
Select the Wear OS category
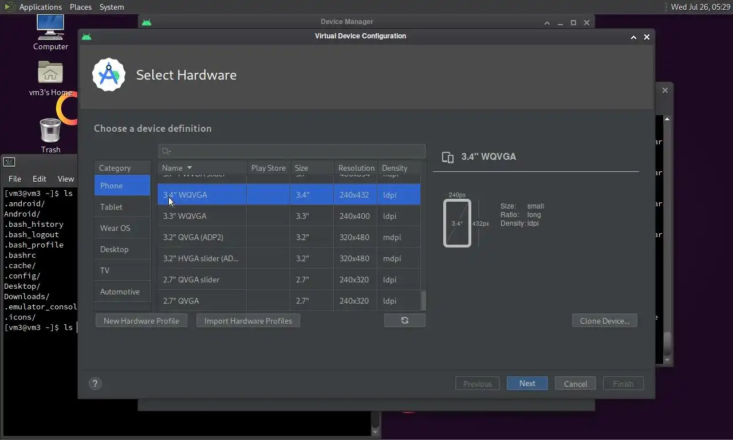tap(122, 228)
